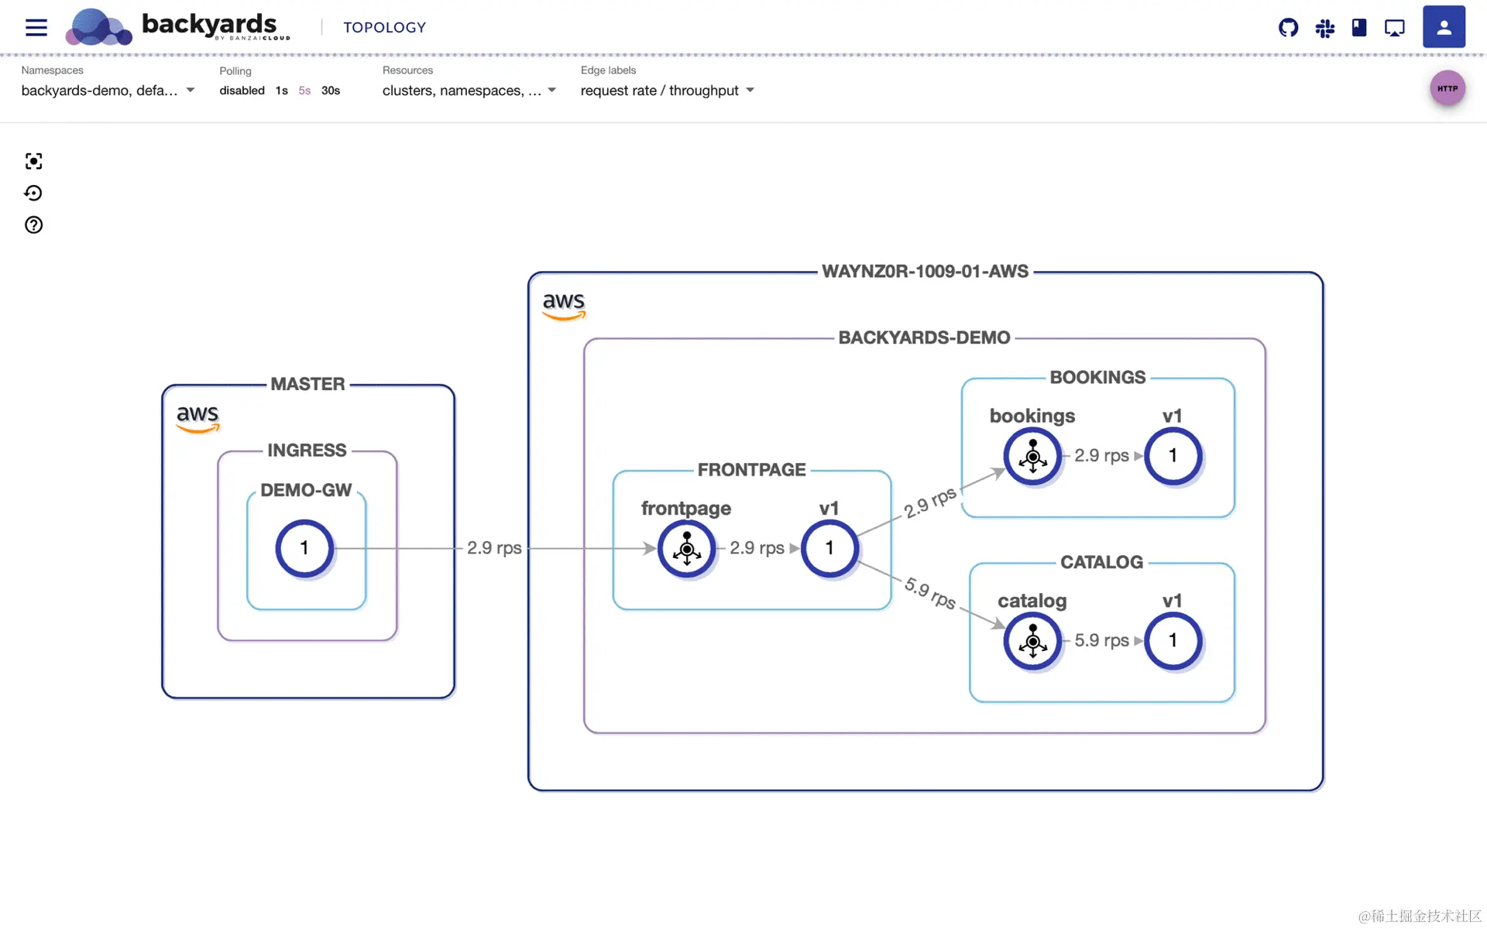Click the fit-to-screen center icon
The height and width of the screenshot is (929, 1487).
pos(33,161)
